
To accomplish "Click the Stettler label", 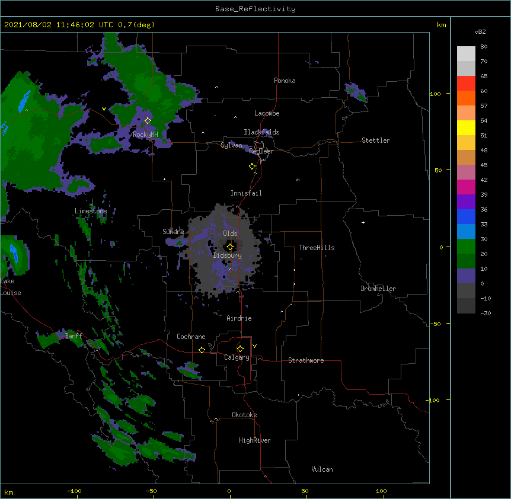I will pos(376,140).
